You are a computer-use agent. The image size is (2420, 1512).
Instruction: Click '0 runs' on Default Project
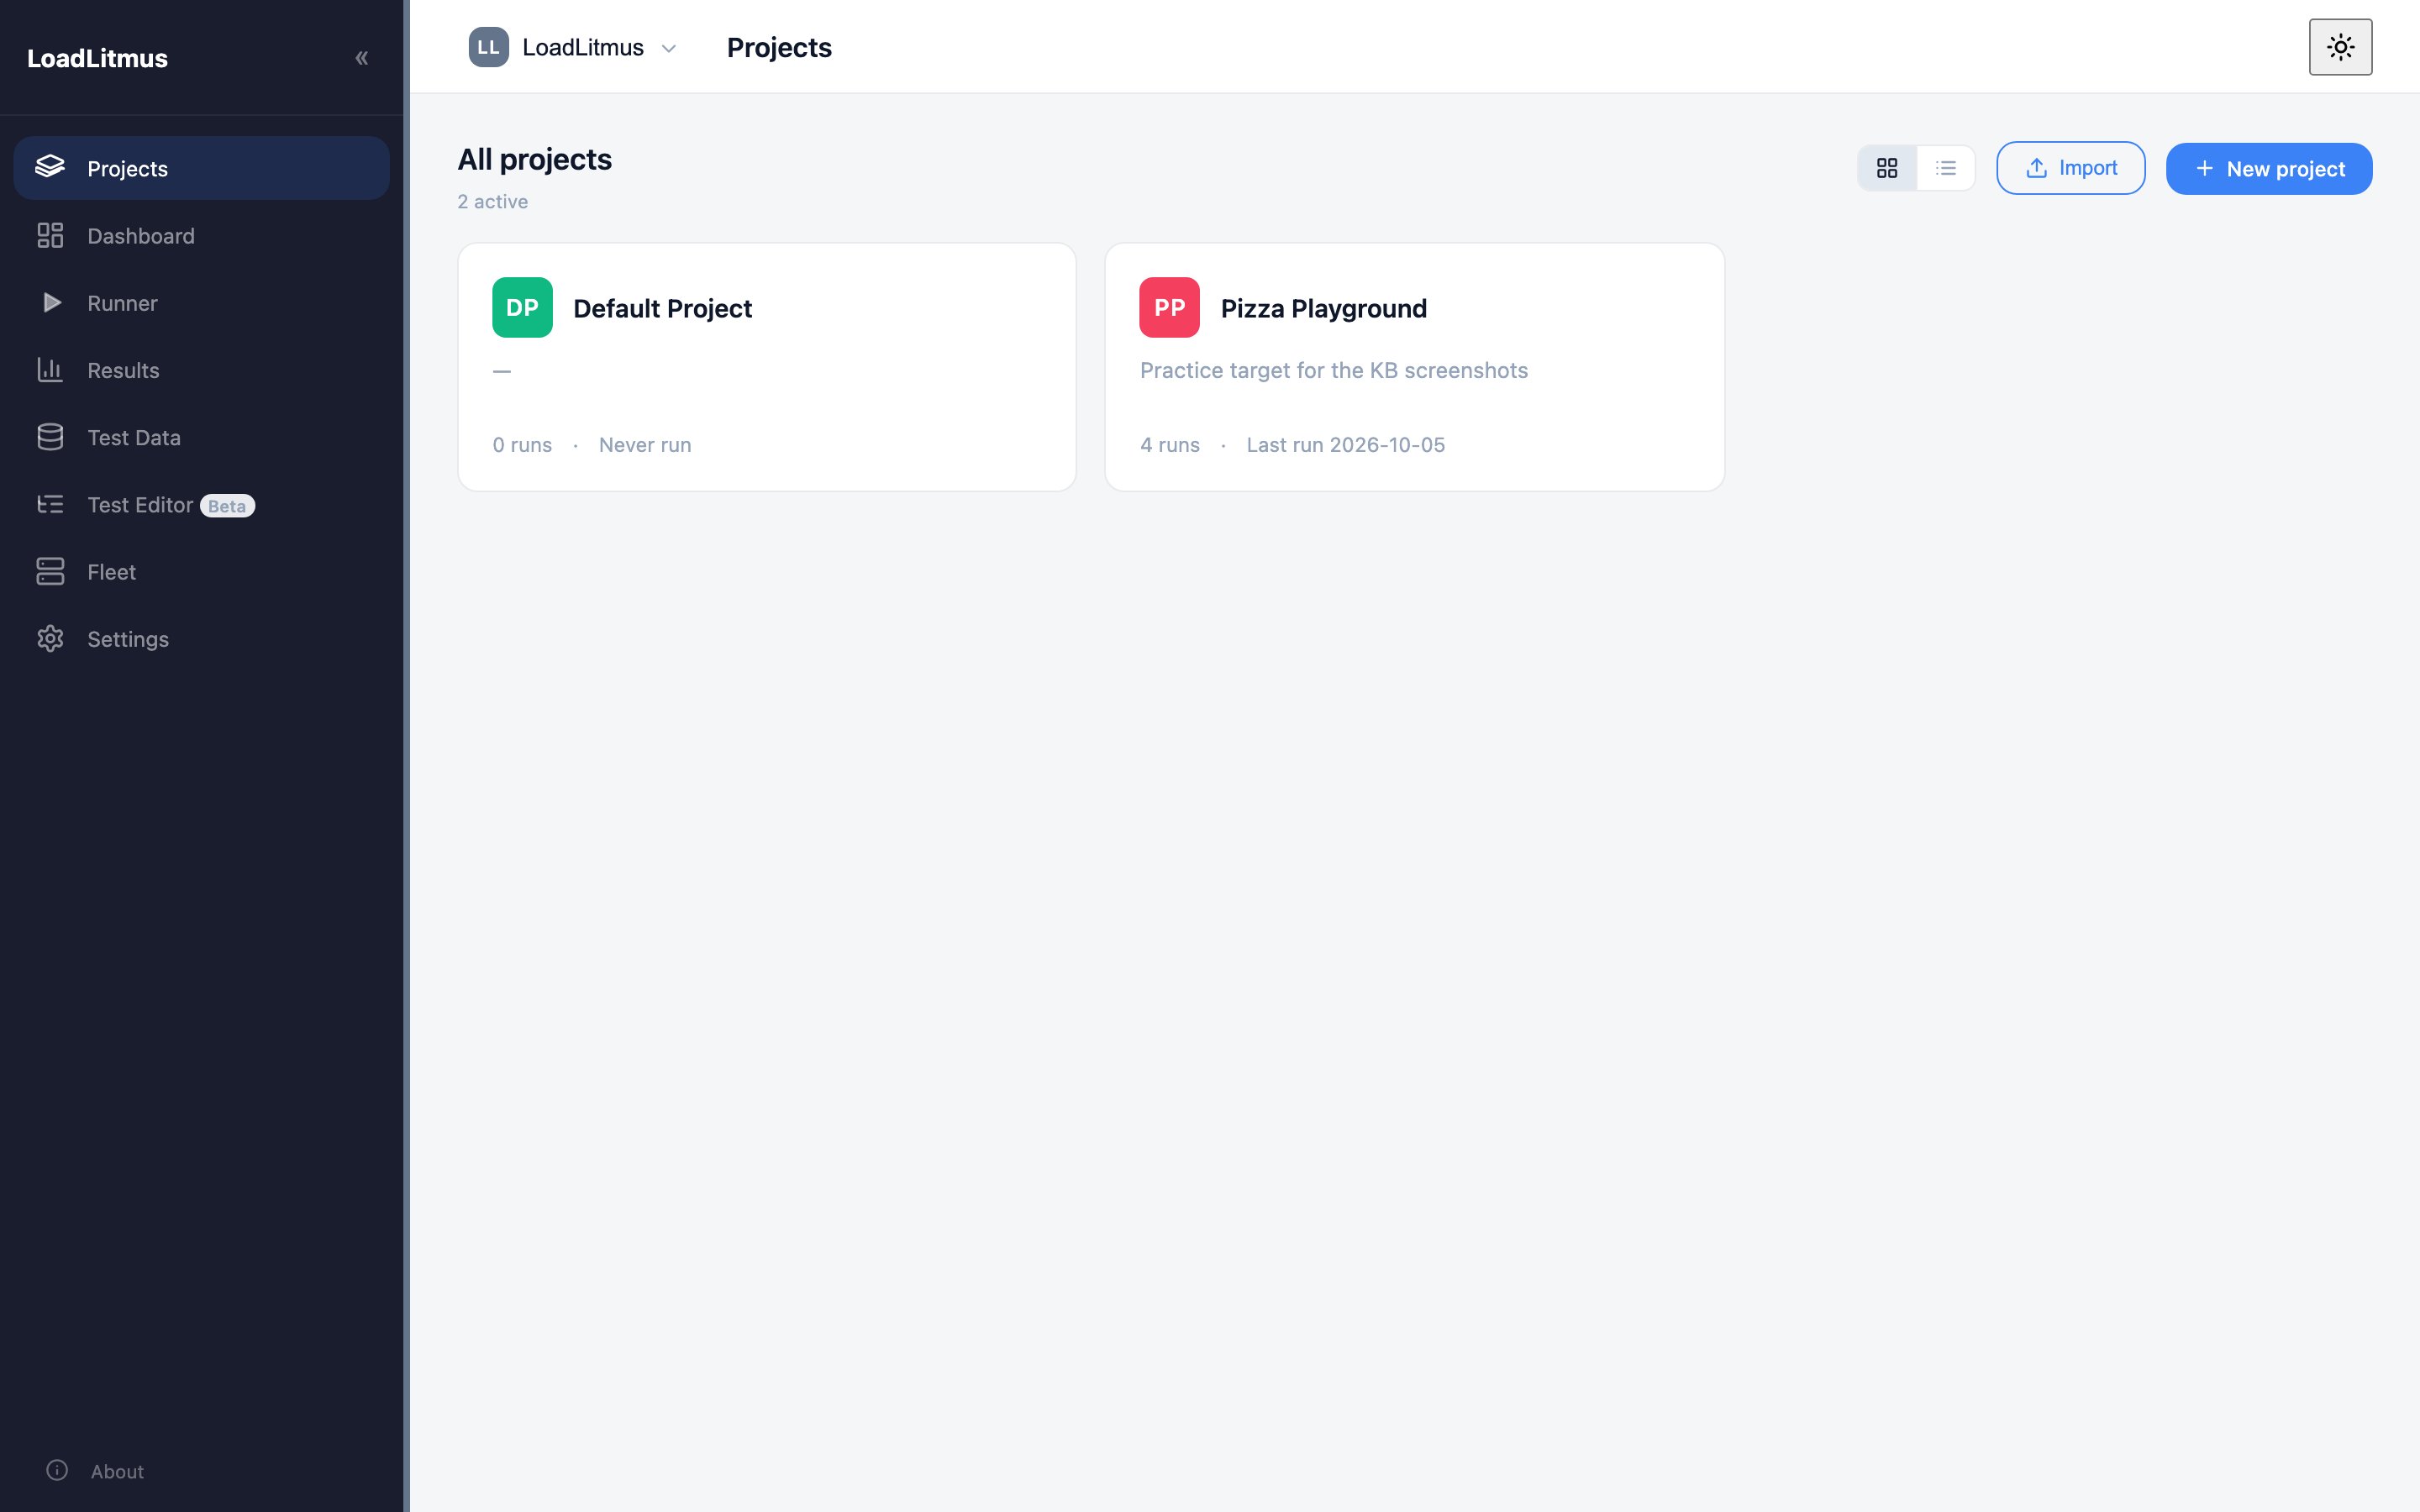tap(522, 445)
